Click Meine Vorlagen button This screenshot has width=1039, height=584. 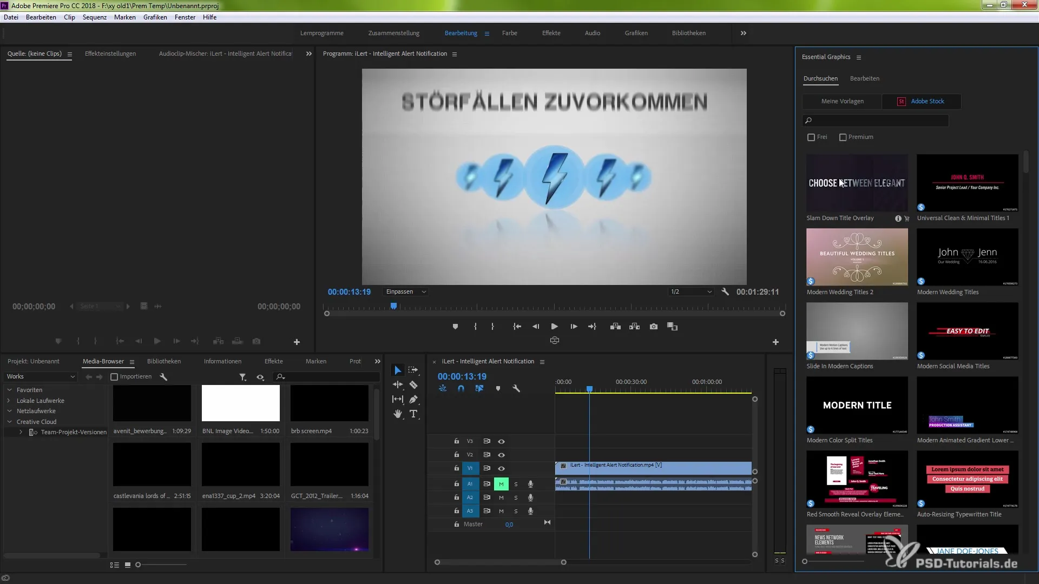click(842, 101)
